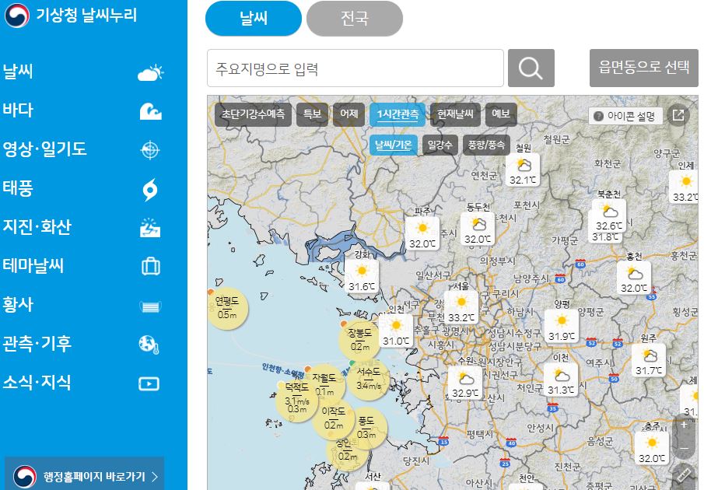Image resolution: width=704 pixels, height=490 pixels.
Task: Select the 전국 tab pill
Action: coord(355,19)
